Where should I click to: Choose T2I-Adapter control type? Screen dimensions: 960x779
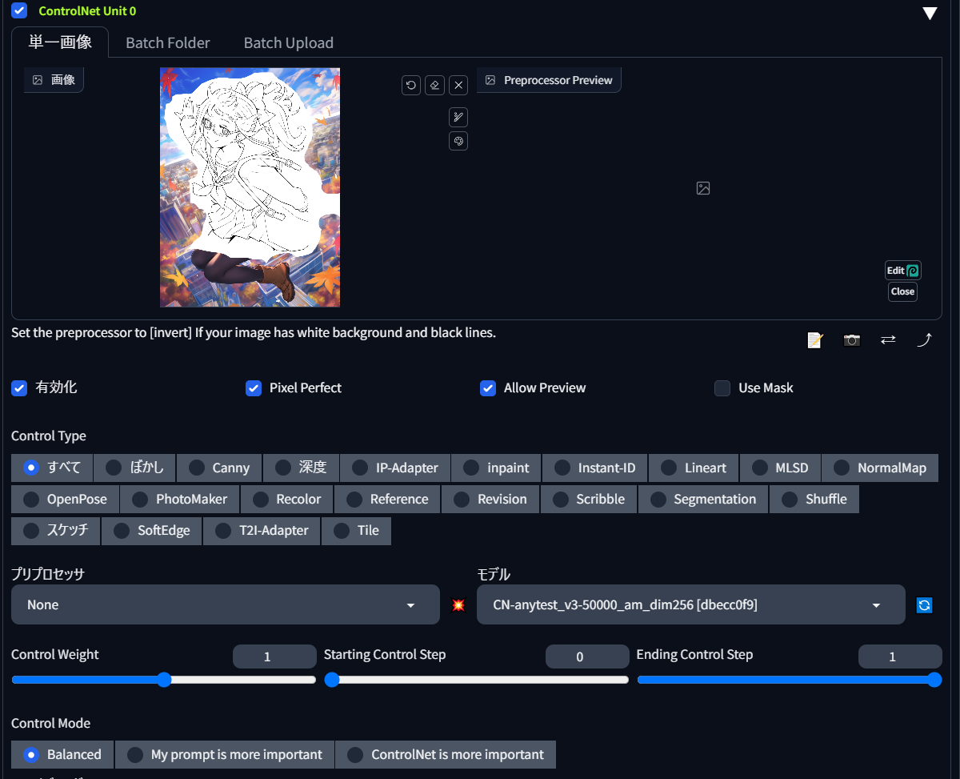pyautogui.click(x=262, y=530)
